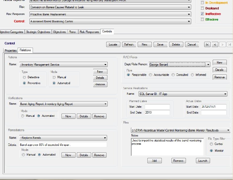The height and width of the screenshot is (180, 233).
Task: Select Preventive action type
Action: tap(24, 83)
